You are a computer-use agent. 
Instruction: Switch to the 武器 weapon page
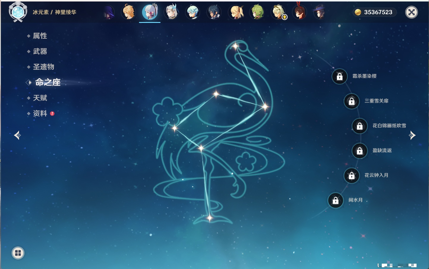[x=40, y=51]
